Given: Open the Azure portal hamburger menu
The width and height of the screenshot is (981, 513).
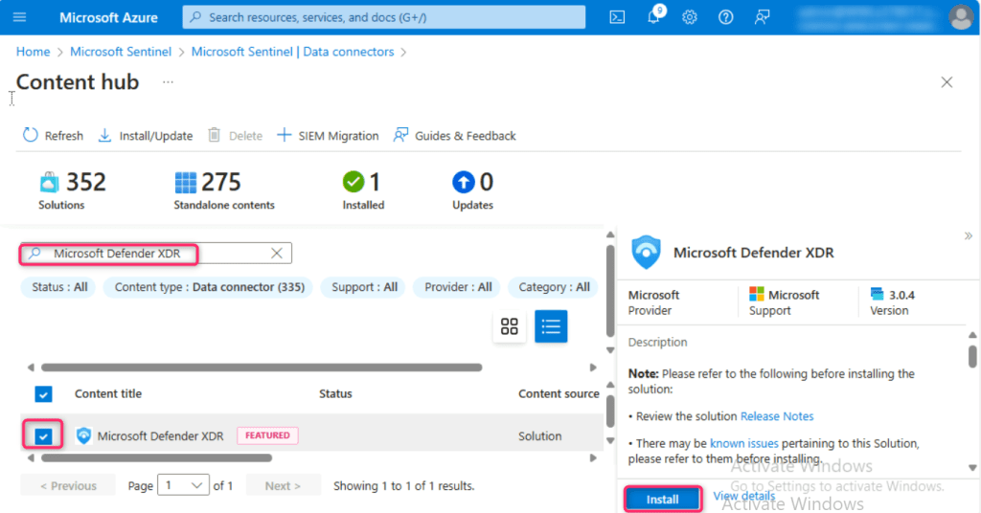Looking at the screenshot, I should coord(20,17).
